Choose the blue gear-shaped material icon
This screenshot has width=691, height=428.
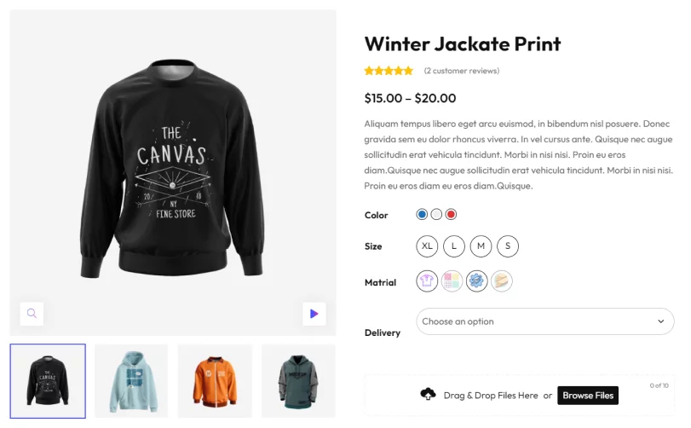pos(477,281)
